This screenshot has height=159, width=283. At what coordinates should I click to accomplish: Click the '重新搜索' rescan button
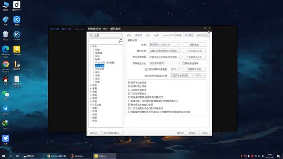[194, 45]
